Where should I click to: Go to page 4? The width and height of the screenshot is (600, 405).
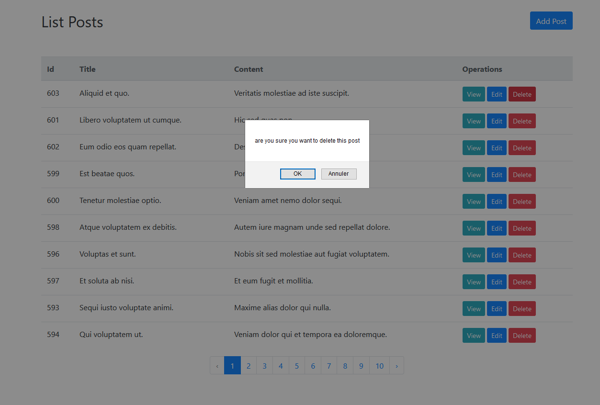281,366
